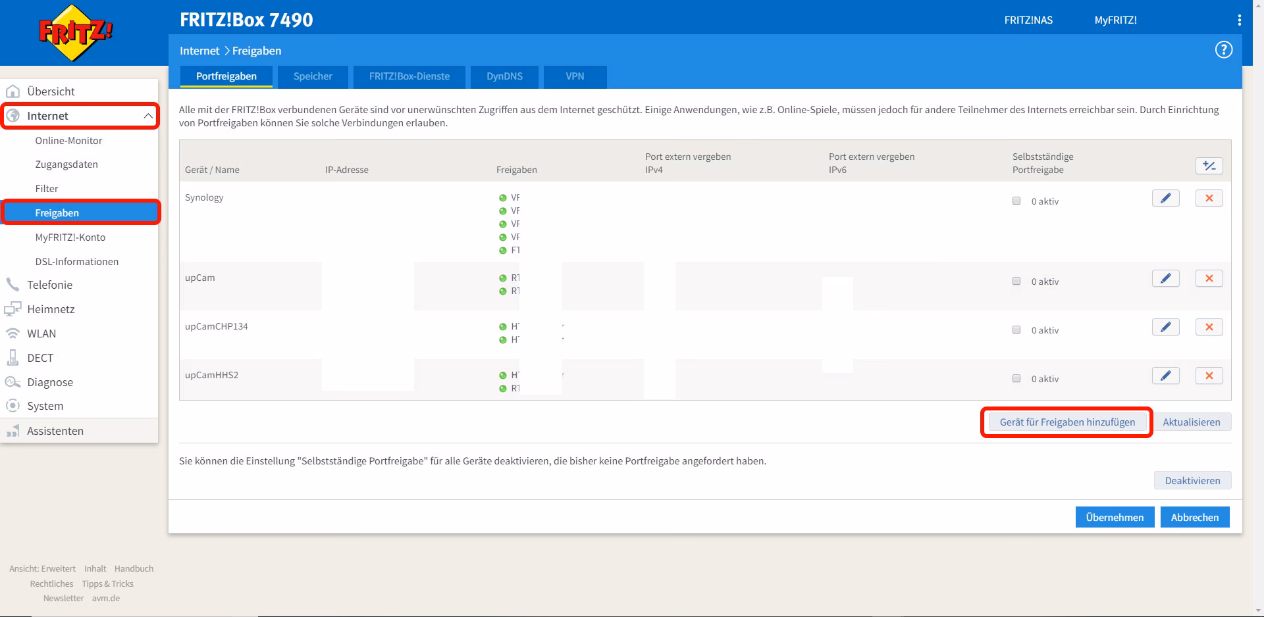This screenshot has height=617, width=1264.
Task: Edit the Synology entry with pencil icon
Action: (1165, 198)
